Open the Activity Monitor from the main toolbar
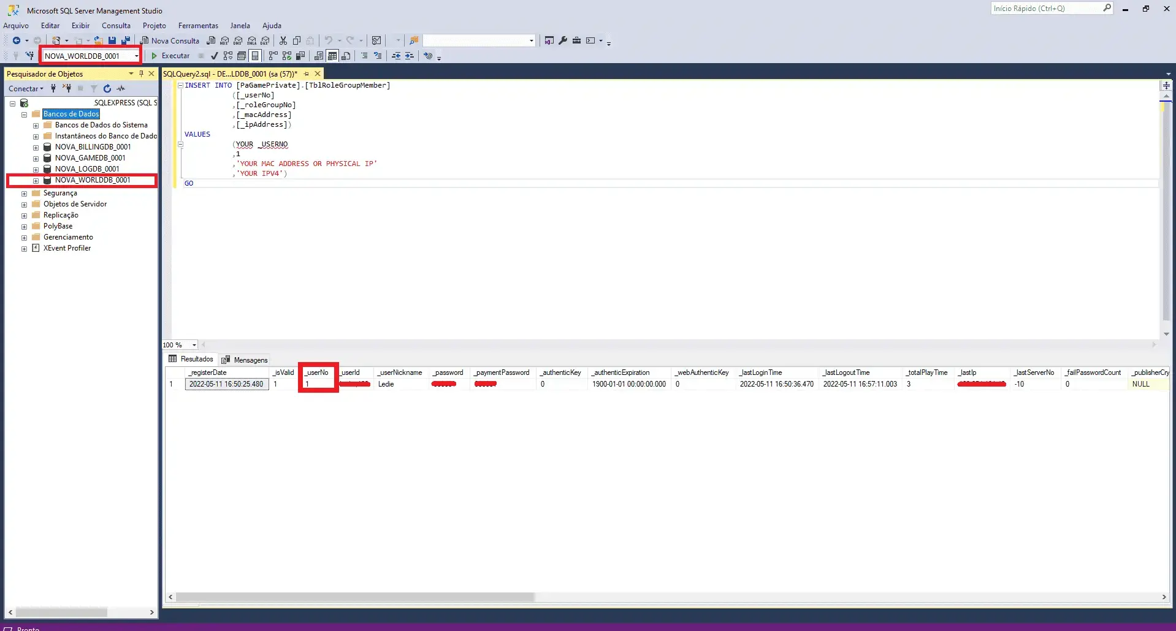 pos(376,40)
